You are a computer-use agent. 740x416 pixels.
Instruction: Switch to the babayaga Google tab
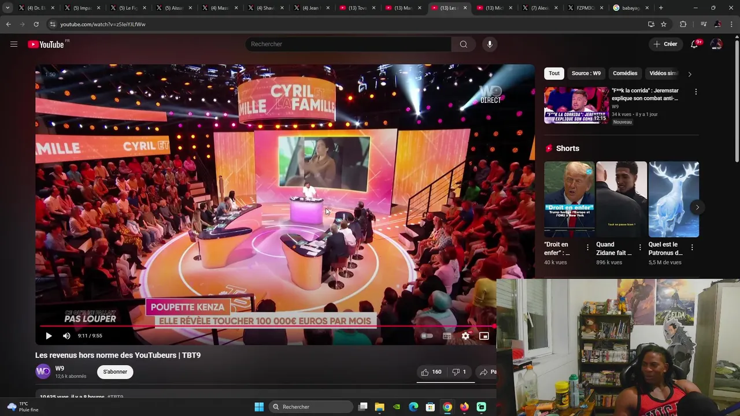tap(631, 8)
